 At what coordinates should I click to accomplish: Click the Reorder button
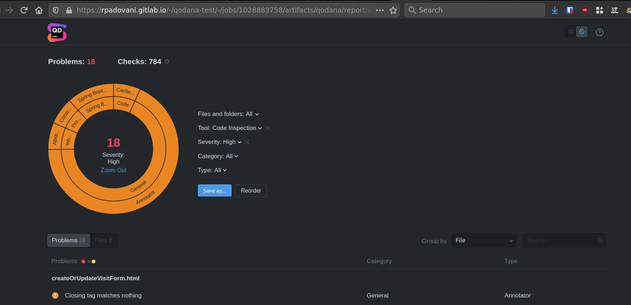251,190
